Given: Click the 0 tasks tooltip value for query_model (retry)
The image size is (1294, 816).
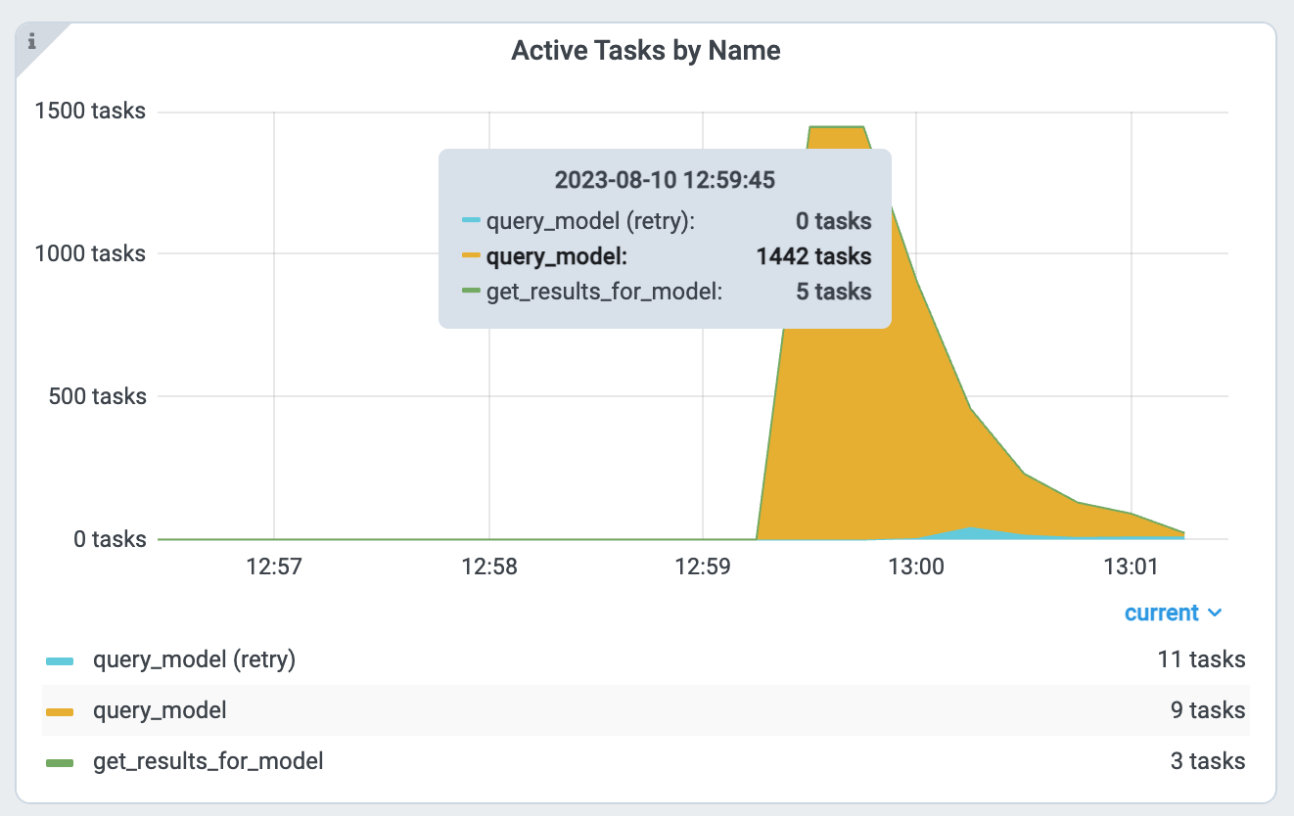Looking at the screenshot, I should pyautogui.click(x=833, y=221).
